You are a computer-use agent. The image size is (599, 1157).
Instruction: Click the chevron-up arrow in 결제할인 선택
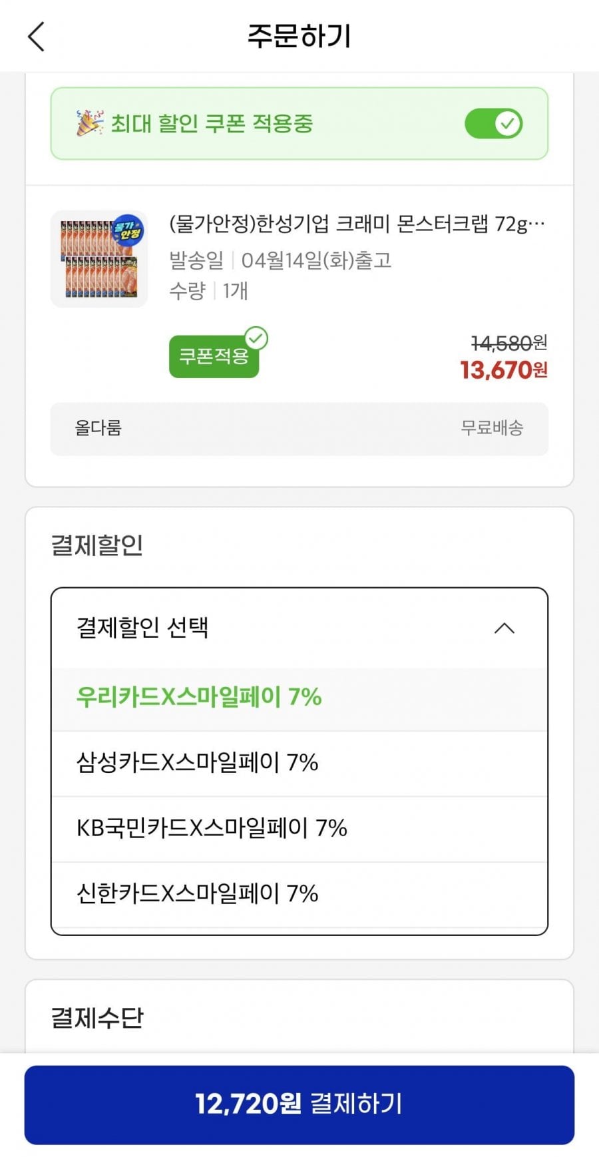point(504,628)
